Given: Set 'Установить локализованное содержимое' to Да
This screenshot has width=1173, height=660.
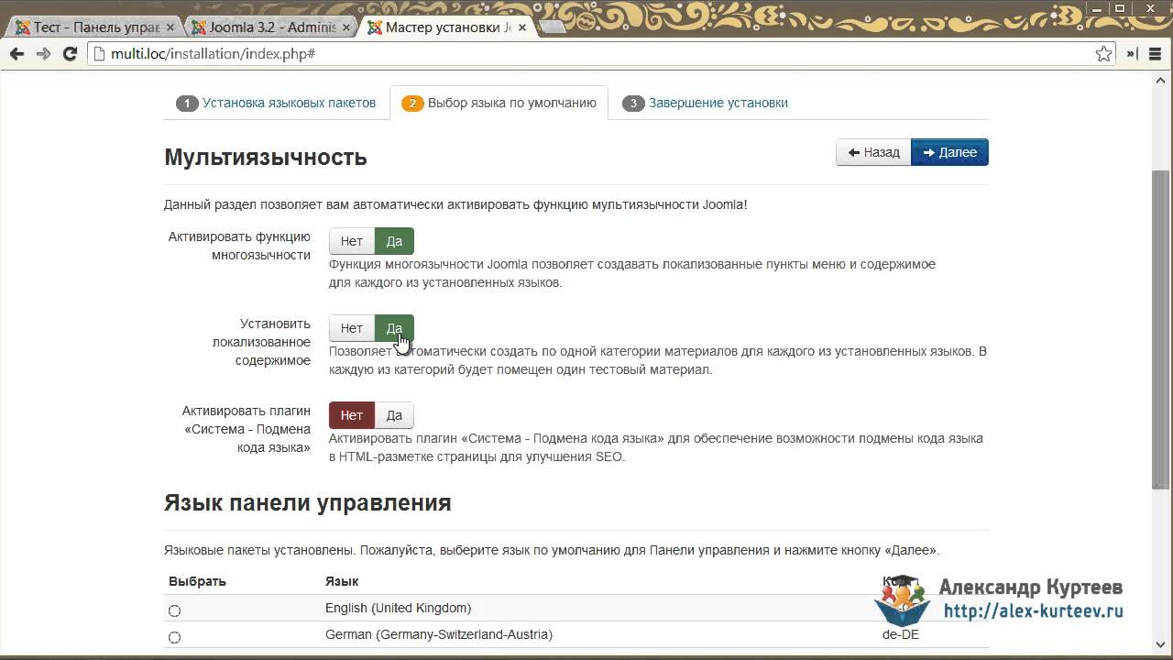Looking at the screenshot, I should pos(394,328).
